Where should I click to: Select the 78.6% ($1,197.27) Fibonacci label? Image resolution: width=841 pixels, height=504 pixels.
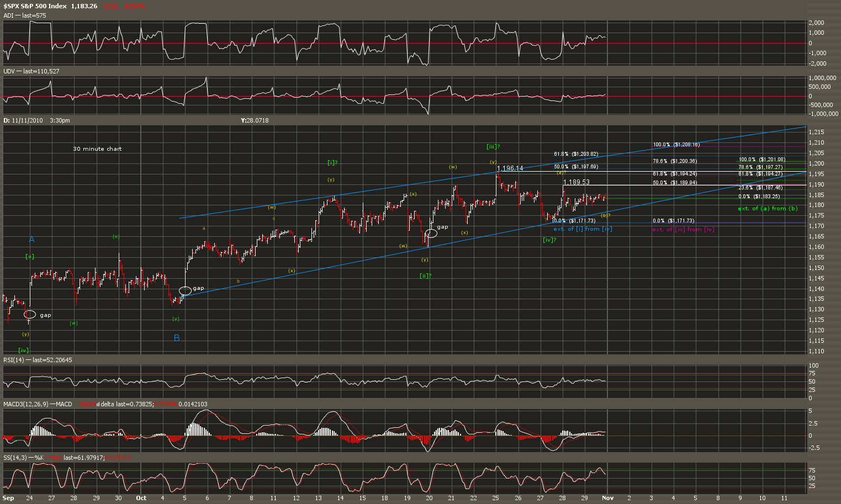[x=760, y=167]
